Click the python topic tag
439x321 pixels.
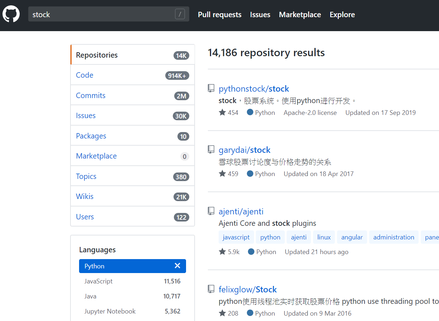point(270,237)
